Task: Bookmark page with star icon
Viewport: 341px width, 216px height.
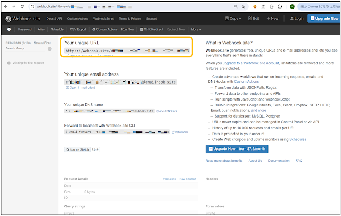Action: tap(243, 6)
